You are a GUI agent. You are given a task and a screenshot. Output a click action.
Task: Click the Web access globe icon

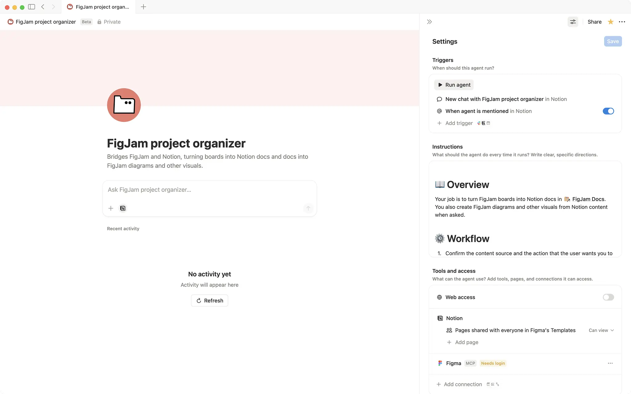pyautogui.click(x=439, y=297)
